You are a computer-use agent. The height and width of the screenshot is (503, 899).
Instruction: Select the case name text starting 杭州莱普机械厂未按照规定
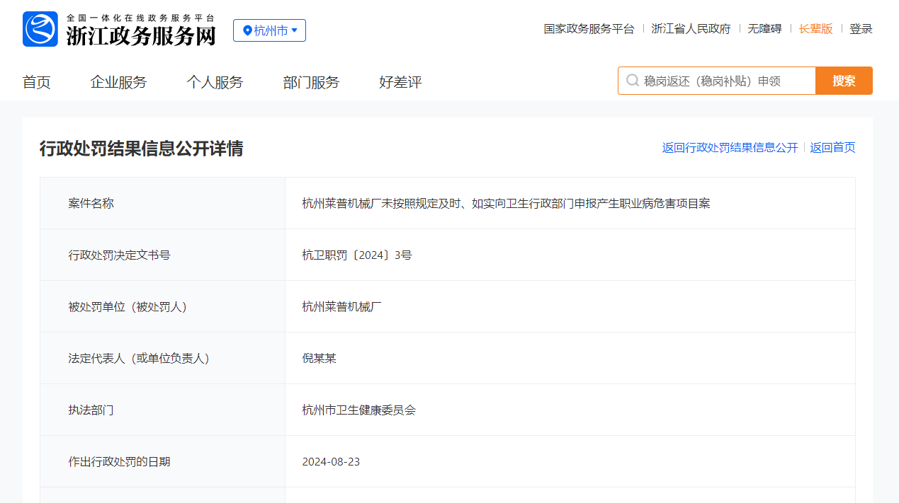point(506,203)
